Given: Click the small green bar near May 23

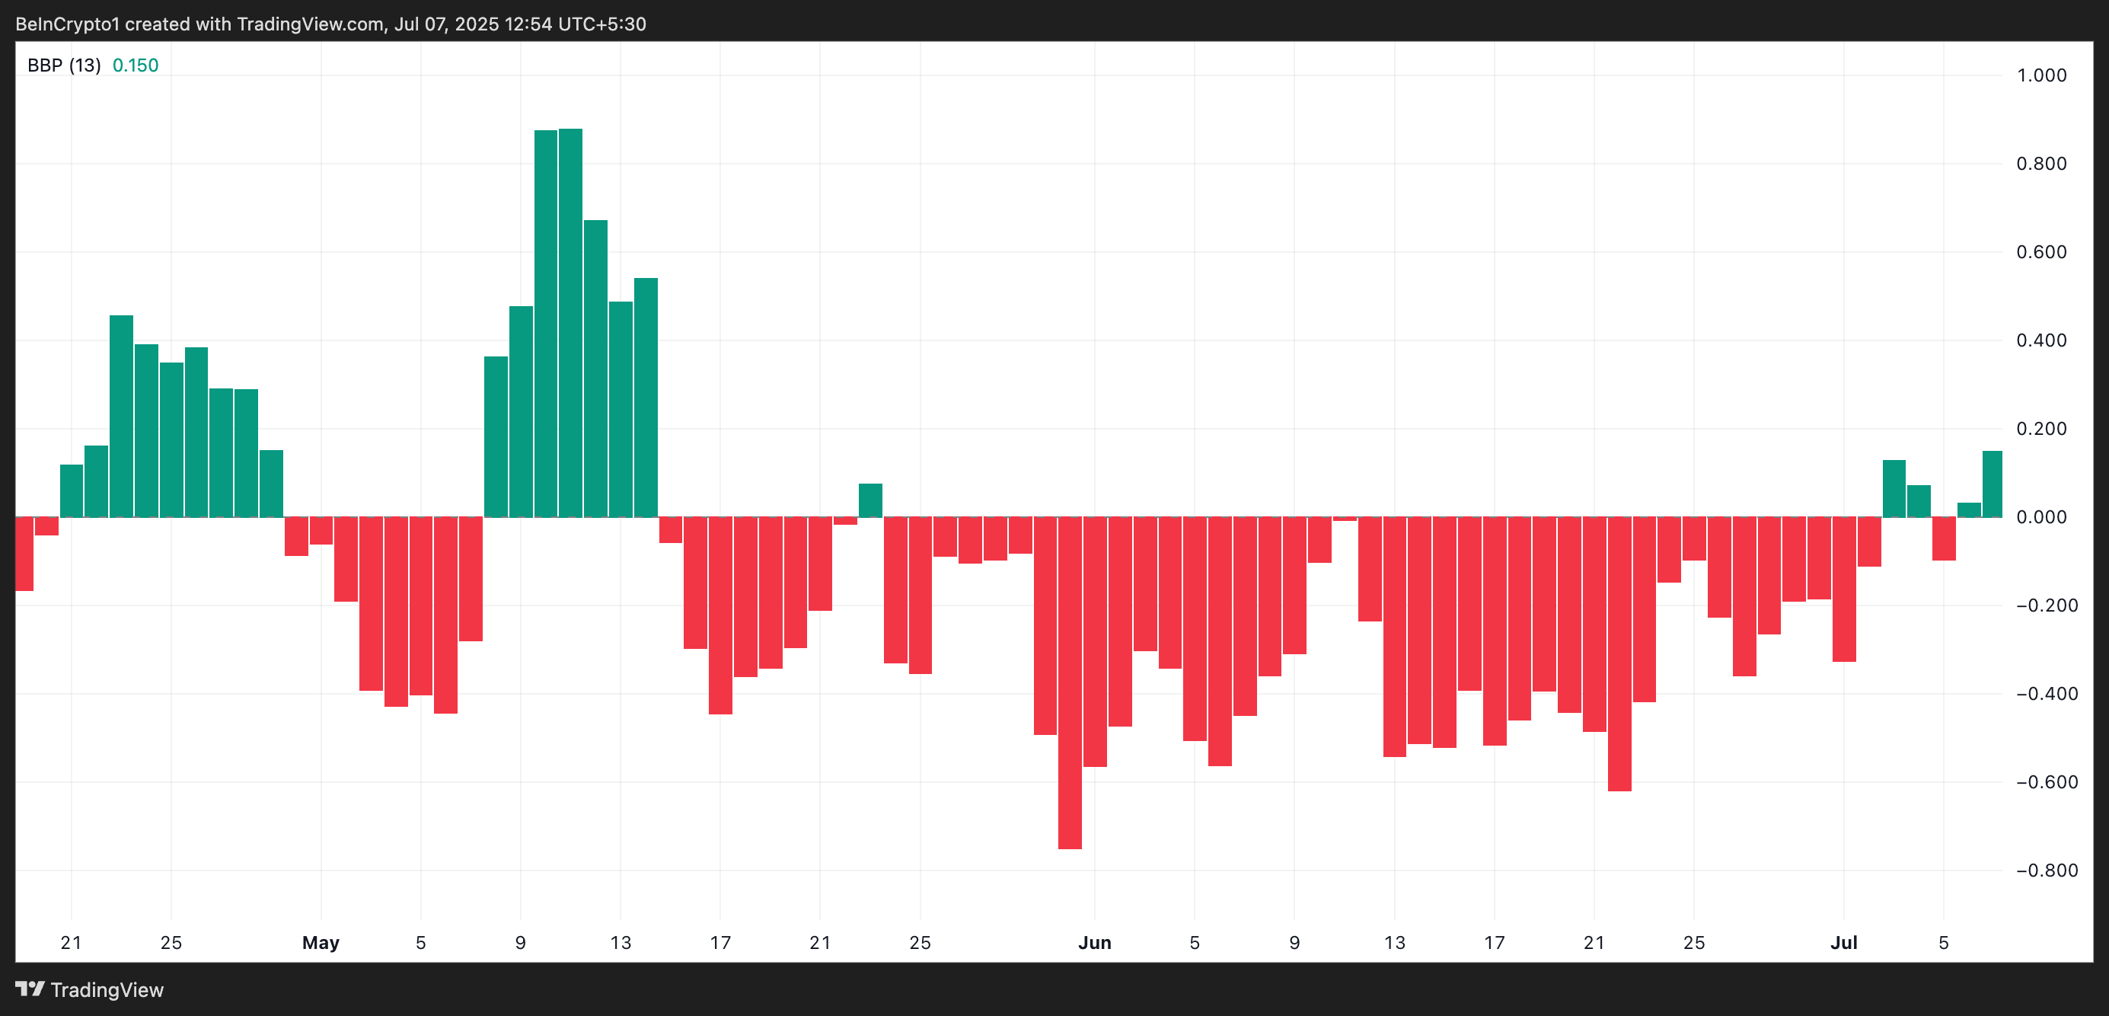Looking at the screenshot, I should 870,500.
